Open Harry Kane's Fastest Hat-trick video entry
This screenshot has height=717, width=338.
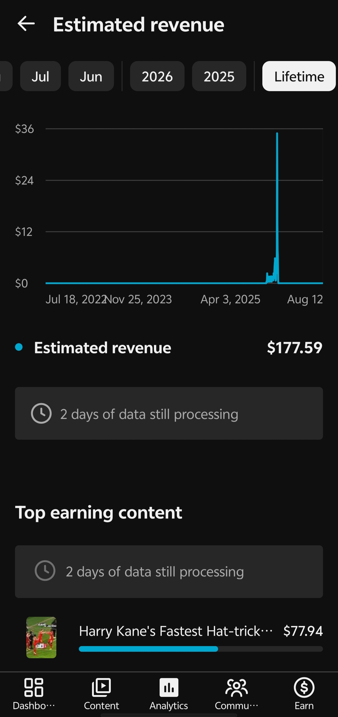coord(174,637)
